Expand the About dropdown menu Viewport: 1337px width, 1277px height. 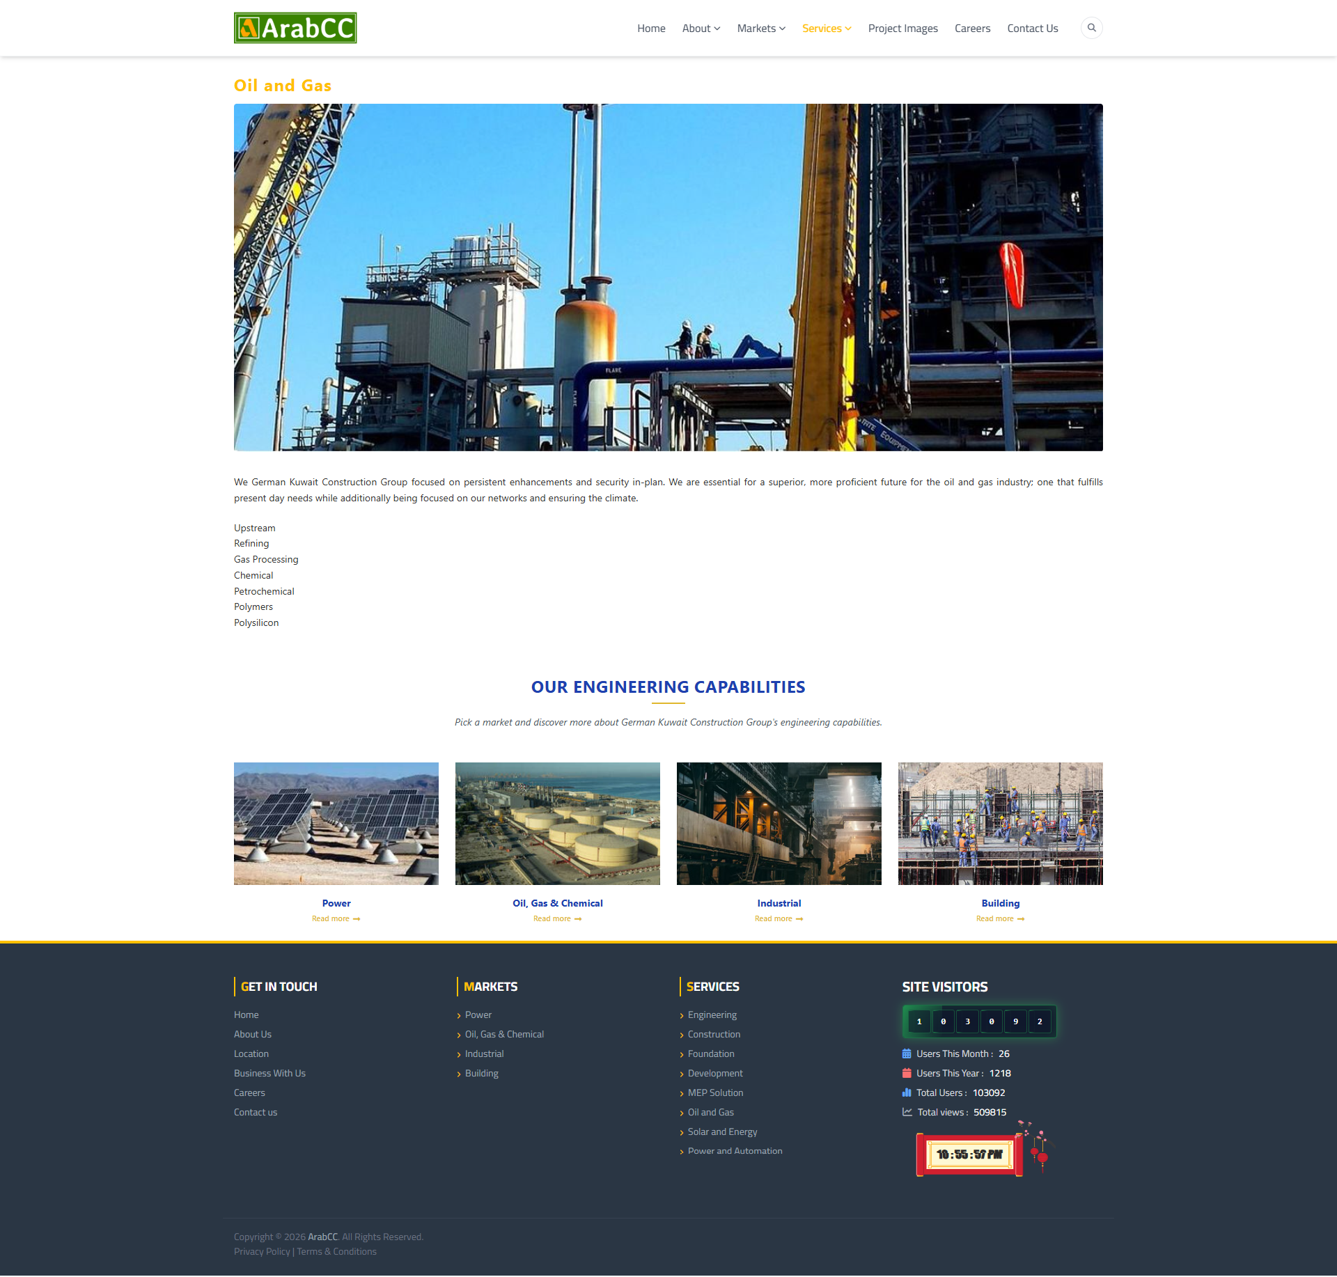(701, 28)
